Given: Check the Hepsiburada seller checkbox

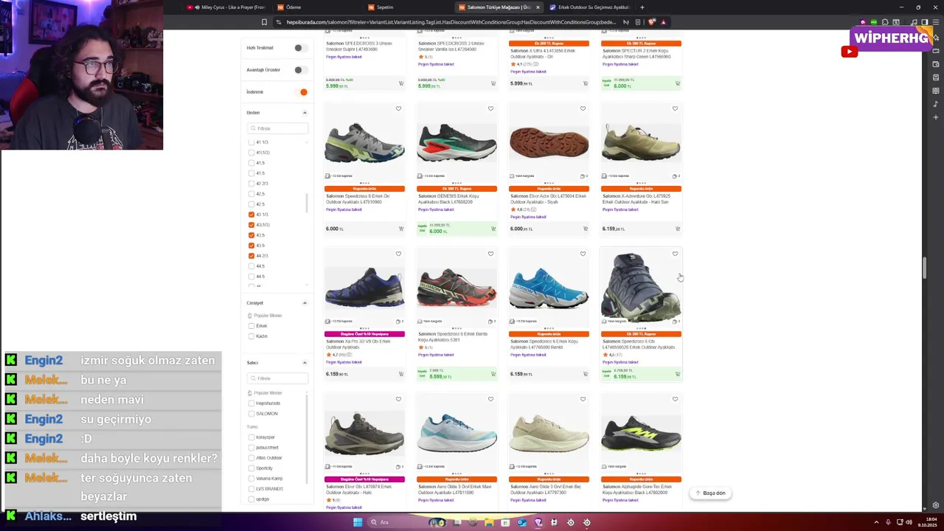Looking at the screenshot, I should [251, 403].
